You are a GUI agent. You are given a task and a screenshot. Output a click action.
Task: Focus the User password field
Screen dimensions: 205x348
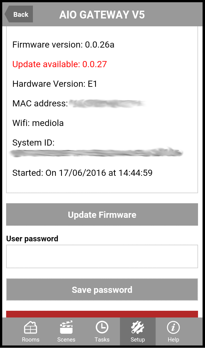(102, 256)
